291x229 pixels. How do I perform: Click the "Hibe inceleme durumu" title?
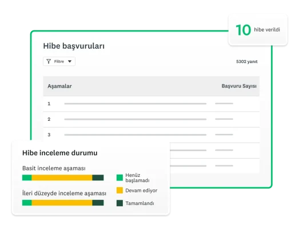click(60, 153)
